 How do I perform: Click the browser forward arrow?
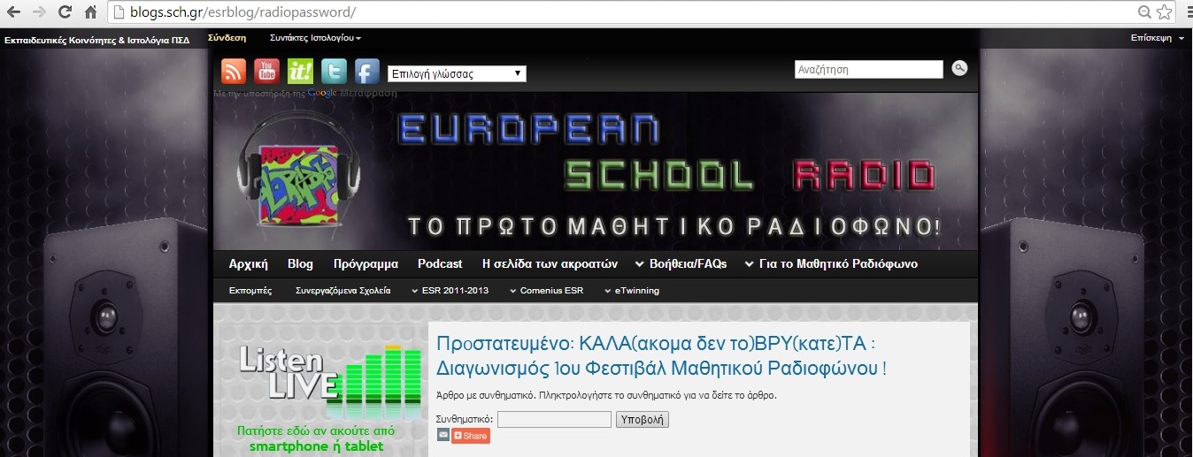click(x=38, y=12)
